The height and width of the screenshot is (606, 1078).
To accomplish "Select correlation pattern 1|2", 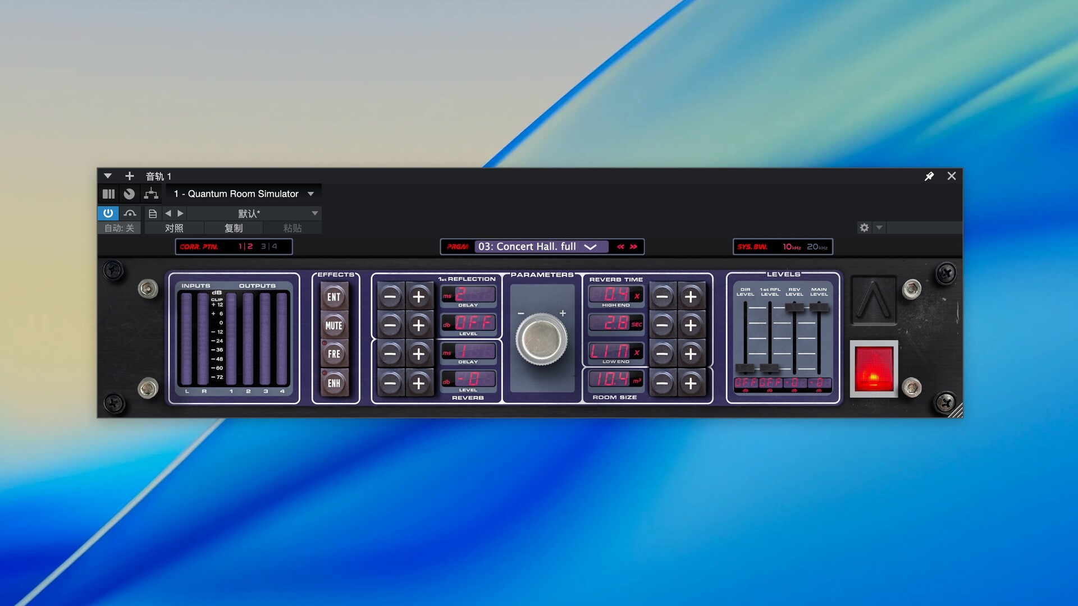I will pyautogui.click(x=246, y=246).
